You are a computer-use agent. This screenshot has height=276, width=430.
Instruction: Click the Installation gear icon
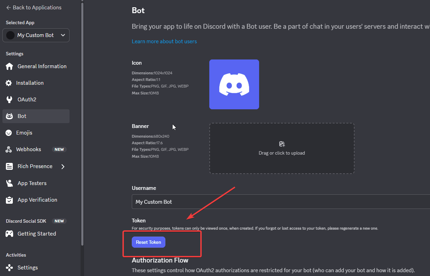(x=9, y=83)
